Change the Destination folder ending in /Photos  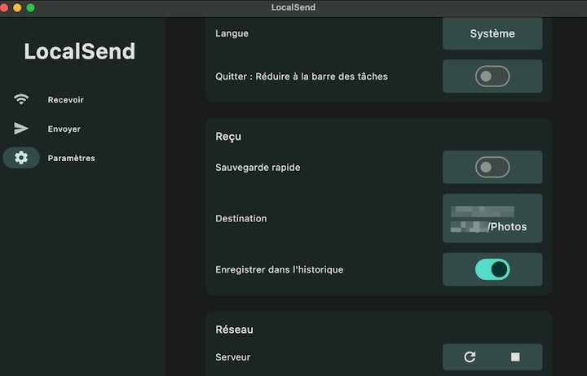[x=492, y=218]
